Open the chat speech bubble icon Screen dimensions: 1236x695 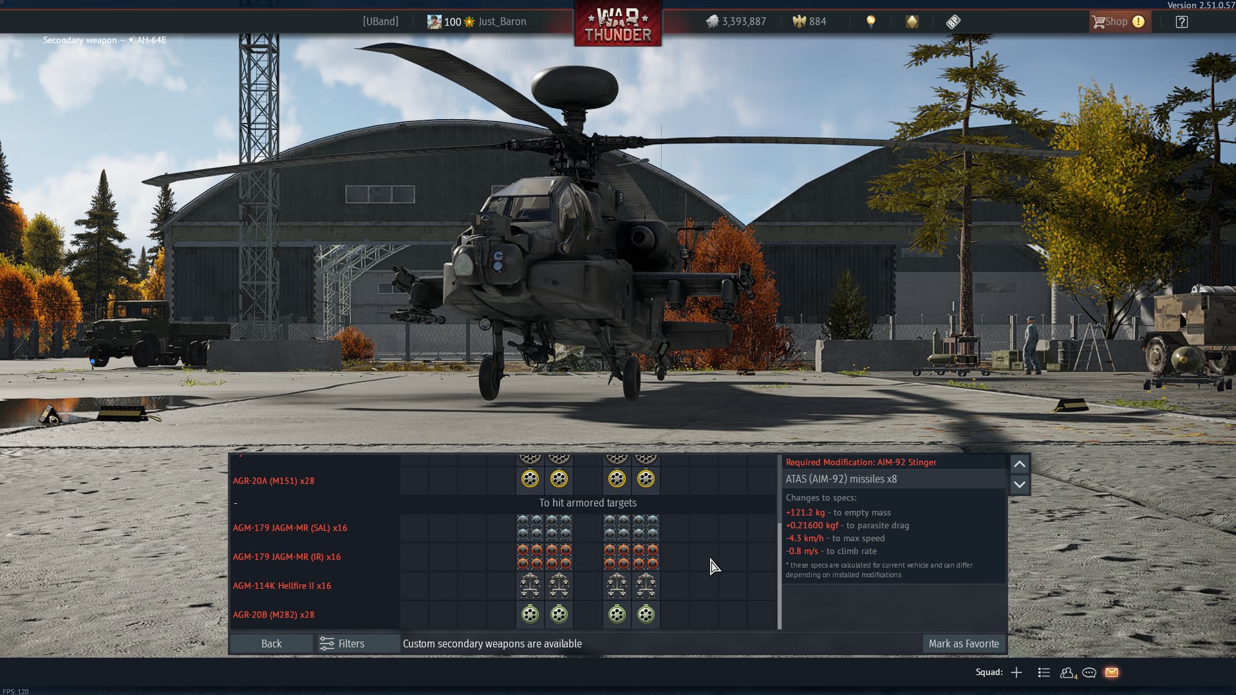click(x=1089, y=672)
